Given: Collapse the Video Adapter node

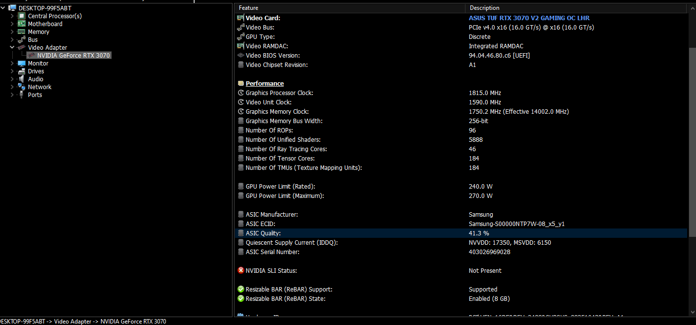Looking at the screenshot, I should (x=12, y=47).
